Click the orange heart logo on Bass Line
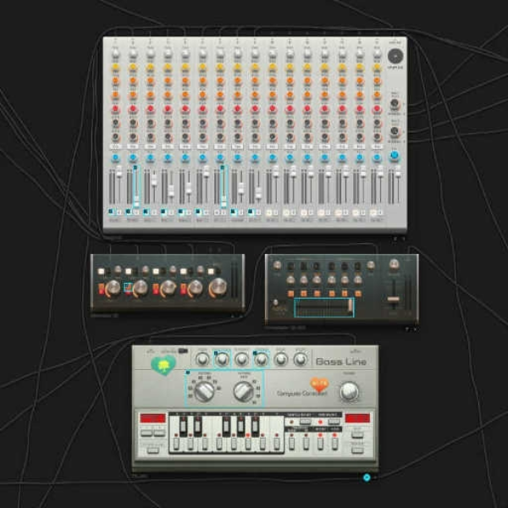 click(x=319, y=384)
